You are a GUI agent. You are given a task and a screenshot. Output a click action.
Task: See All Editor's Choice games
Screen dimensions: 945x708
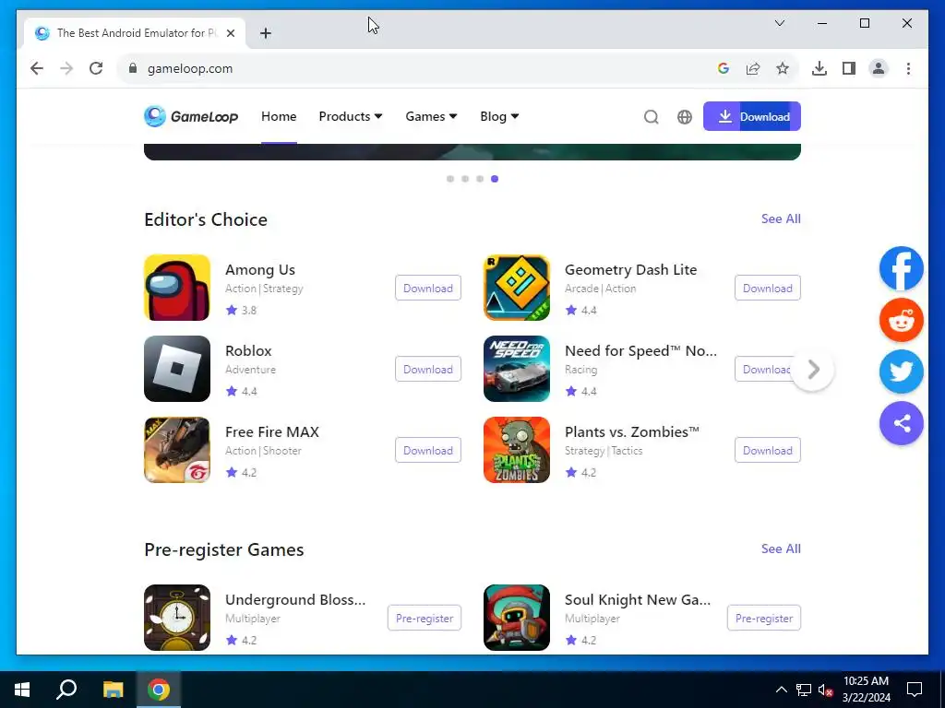pos(781,218)
